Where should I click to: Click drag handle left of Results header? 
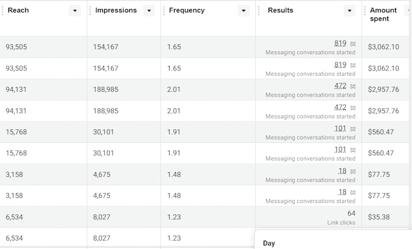pyautogui.click(x=259, y=11)
